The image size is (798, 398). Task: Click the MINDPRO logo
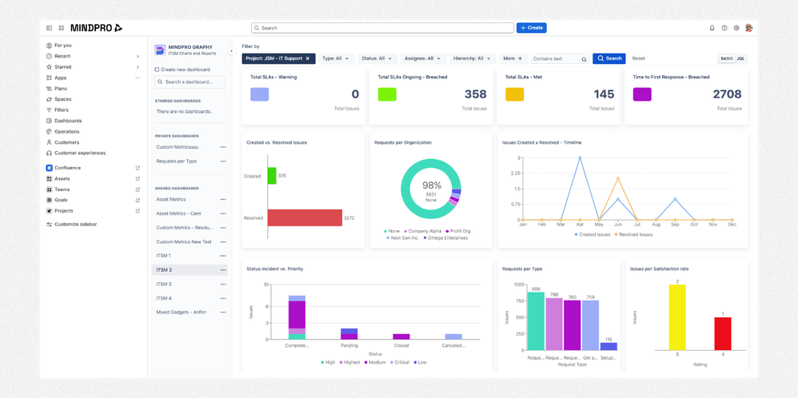pyautogui.click(x=96, y=28)
